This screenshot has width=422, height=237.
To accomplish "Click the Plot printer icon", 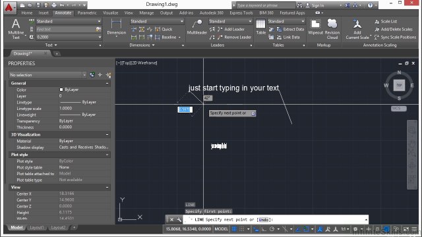I will 54,5.
